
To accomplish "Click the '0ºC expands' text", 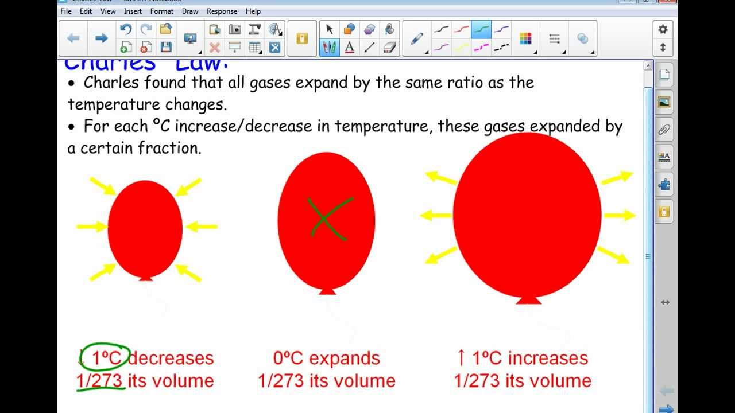I will click(327, 359).
